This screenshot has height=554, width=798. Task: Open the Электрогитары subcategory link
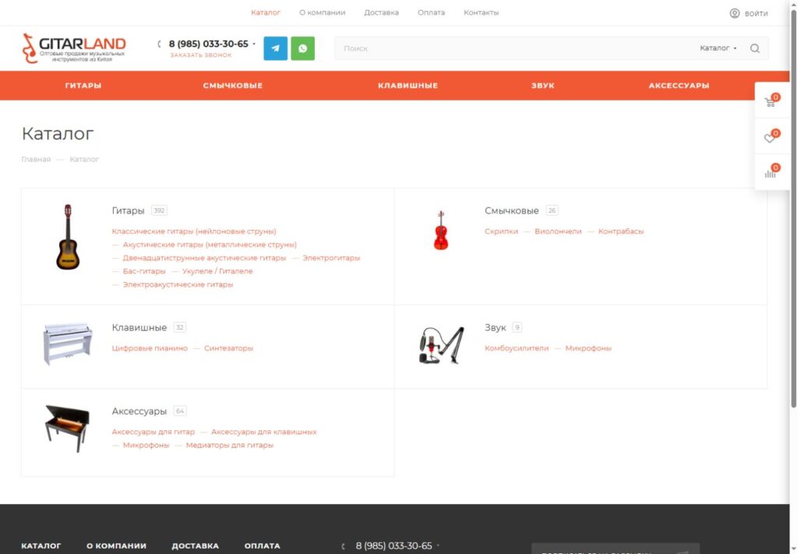[x=331, y=258]
